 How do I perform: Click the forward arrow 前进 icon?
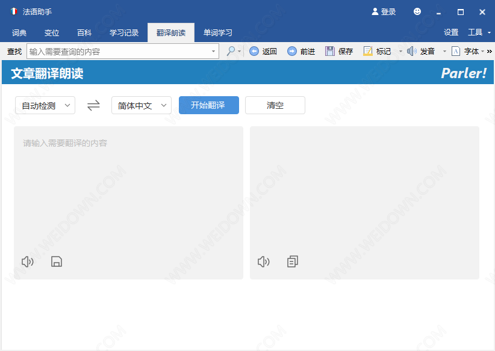pos(292,52)
